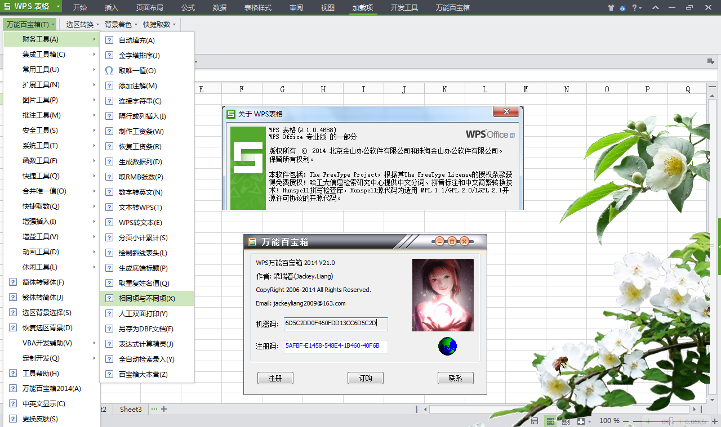Expand the 集成工具箱(C) submenu

[52, 54]
